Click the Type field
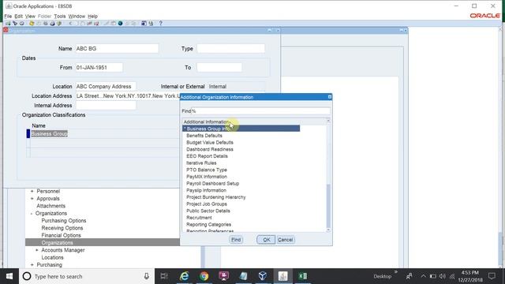 [231, 49]
